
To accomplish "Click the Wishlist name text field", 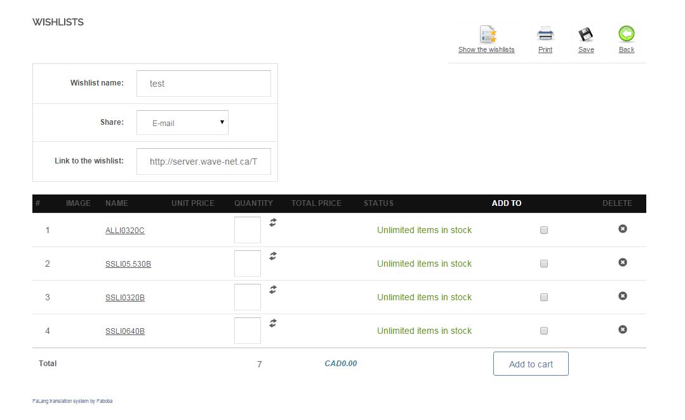I will (x=203, y=84).
